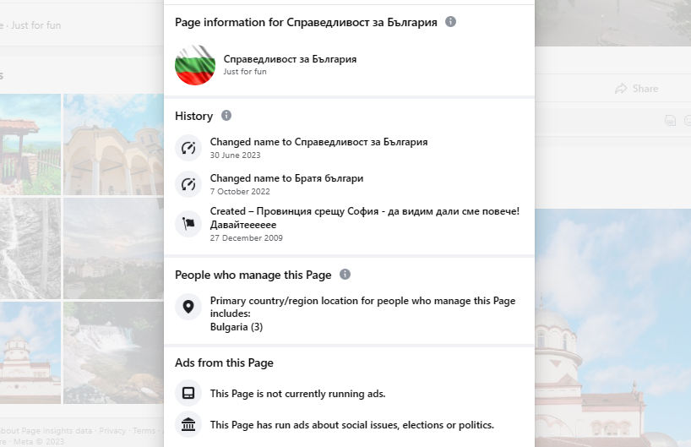The height and width of the screenshot is (447, 691).
Task: Open the Privacy link in footer
Action: [x=112, y=430]
